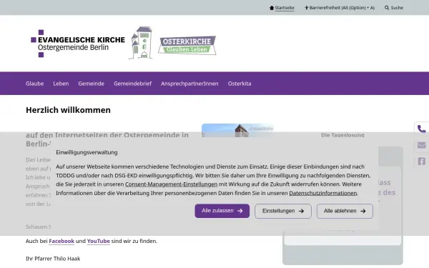The width and height of the screenshot is (429, 268).
Task: Open consent Einstellungen button
Action: tap(283, 211)
